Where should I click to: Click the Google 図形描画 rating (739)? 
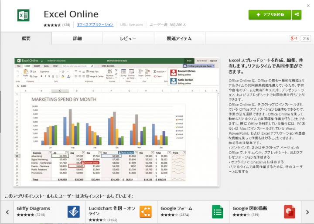click(246, 215)
